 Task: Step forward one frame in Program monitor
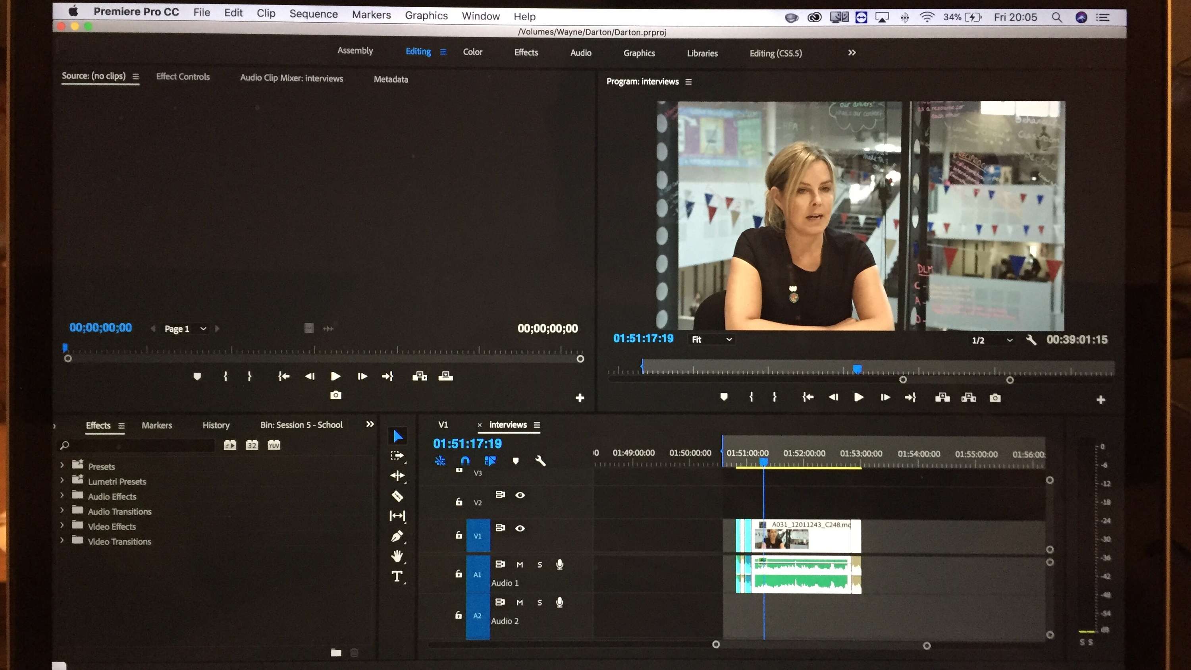(x=885, y=397)
